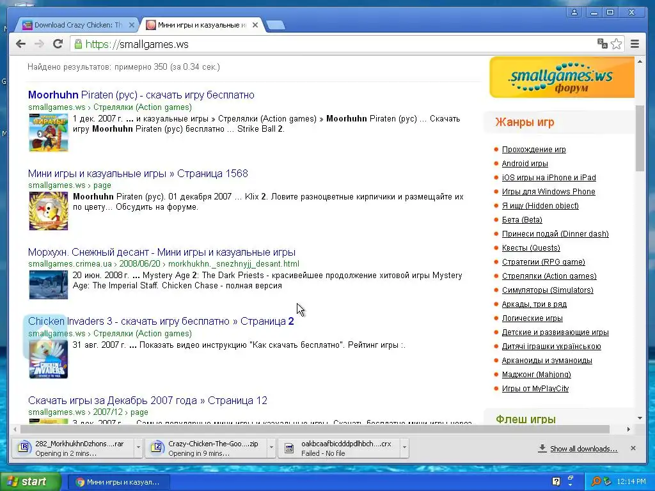Click the Crazy-Chicken-The-Goo zip download item
Image resolution: width=655 pixels, height=491 pixels.
pyautogui.click(x=206, y=448)
